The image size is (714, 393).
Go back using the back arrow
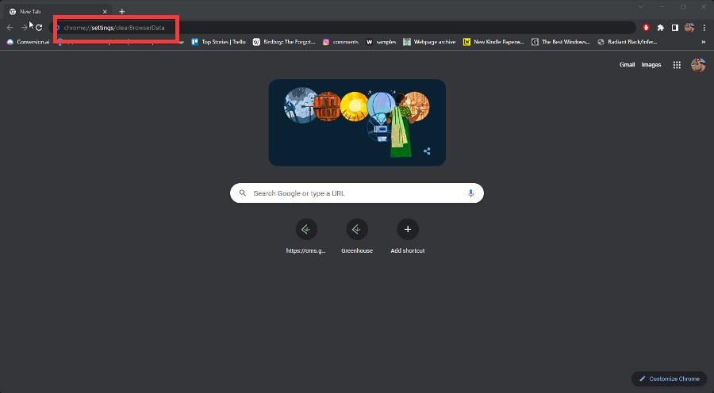click(x=10, y=28)
